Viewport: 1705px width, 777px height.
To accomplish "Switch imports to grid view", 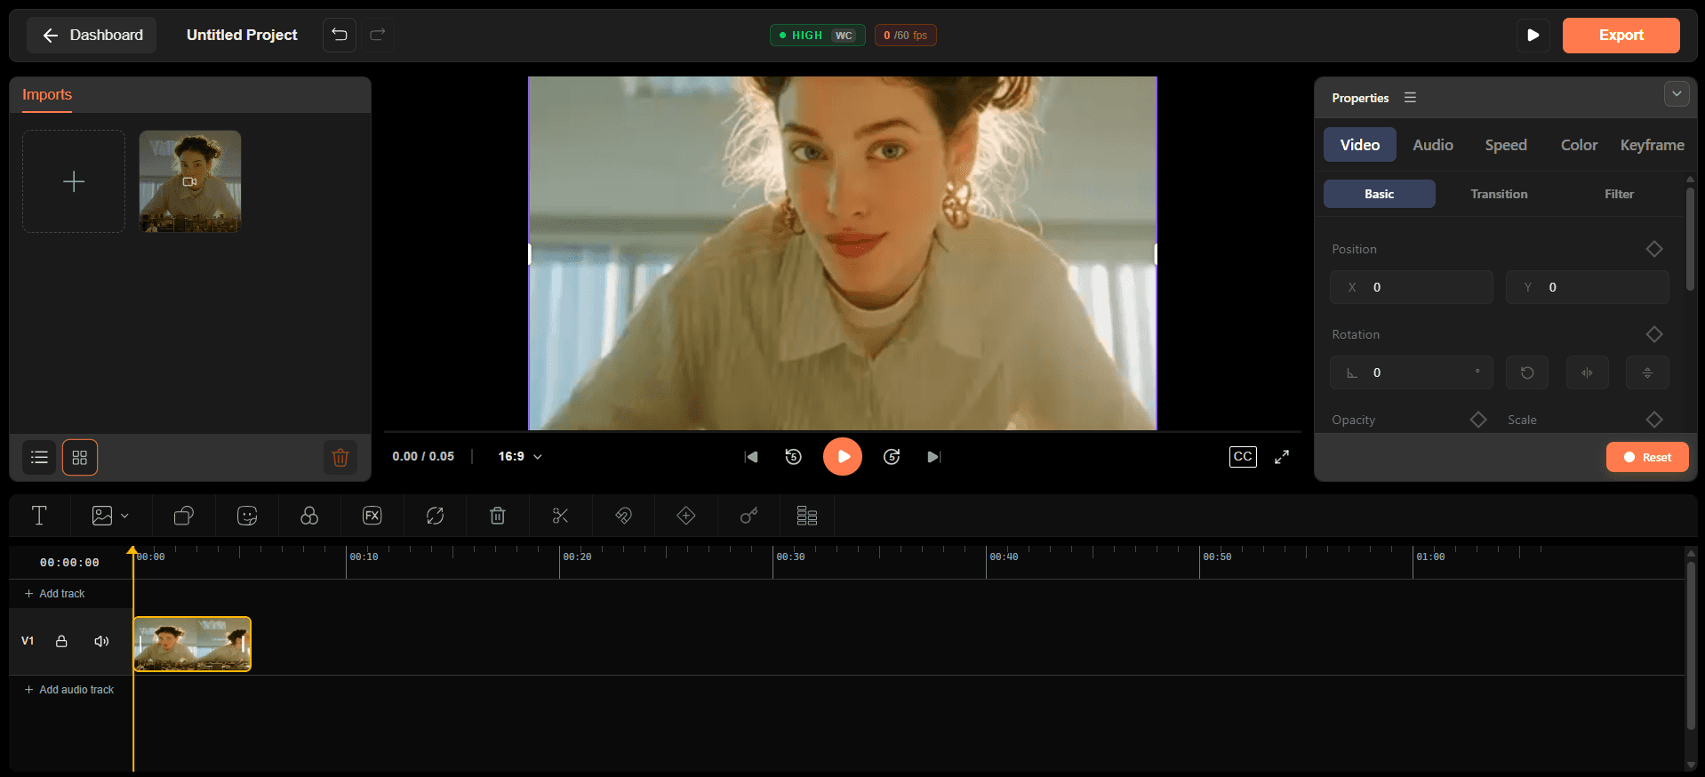I will [x=80, y=458].
